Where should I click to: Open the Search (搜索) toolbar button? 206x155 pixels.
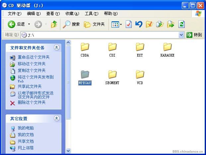[x=72, y=24]
